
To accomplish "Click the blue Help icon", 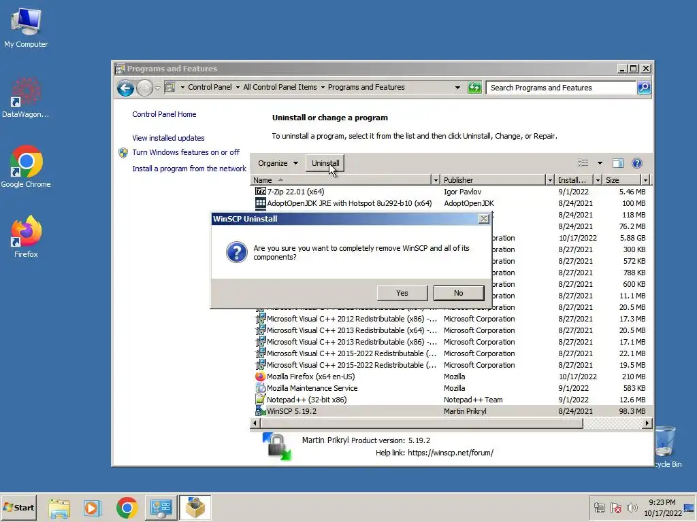I will (637, 163).
